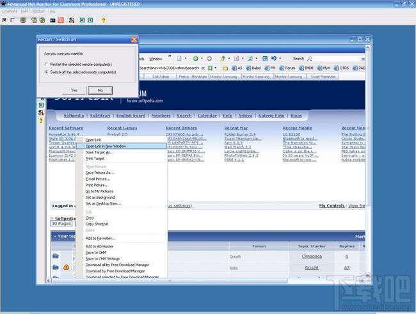Open the AS bookmark in links bar
The width and height of the screenshot is (416, 314).
[237, 68]
